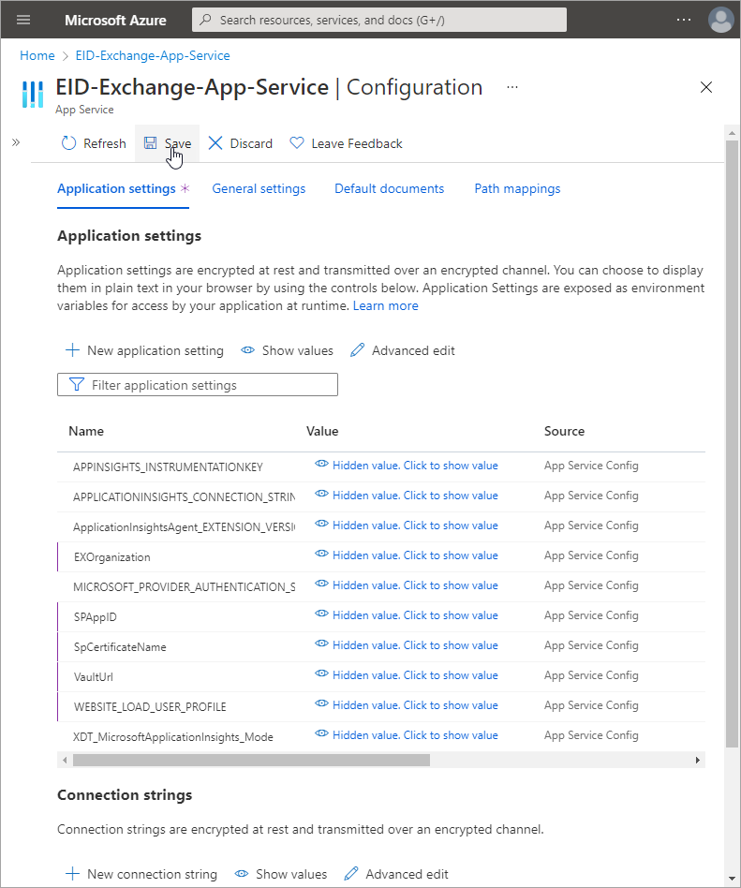The image size is (741, 888).
Task: Switch to the General settings tab
Action: point(259,188)
